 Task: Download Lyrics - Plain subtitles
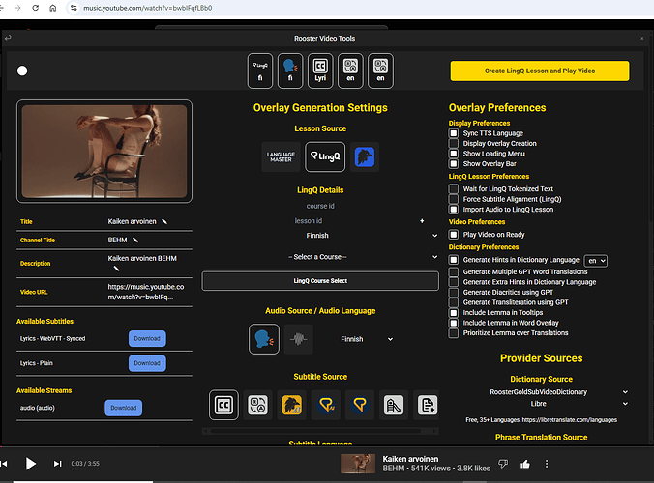coord(147,363)
